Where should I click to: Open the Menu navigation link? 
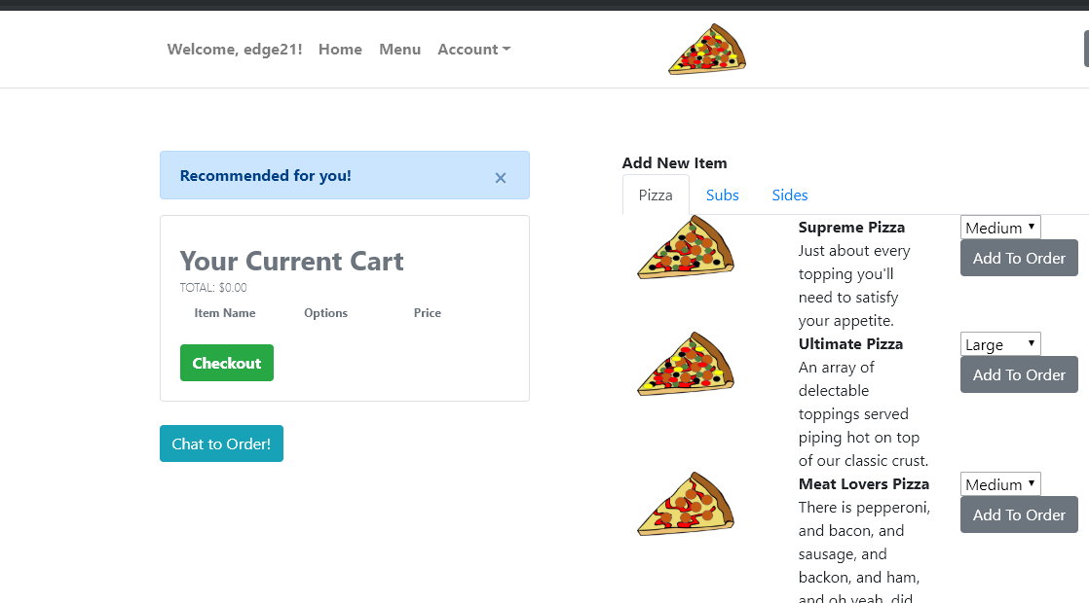(x=399, y=50)
